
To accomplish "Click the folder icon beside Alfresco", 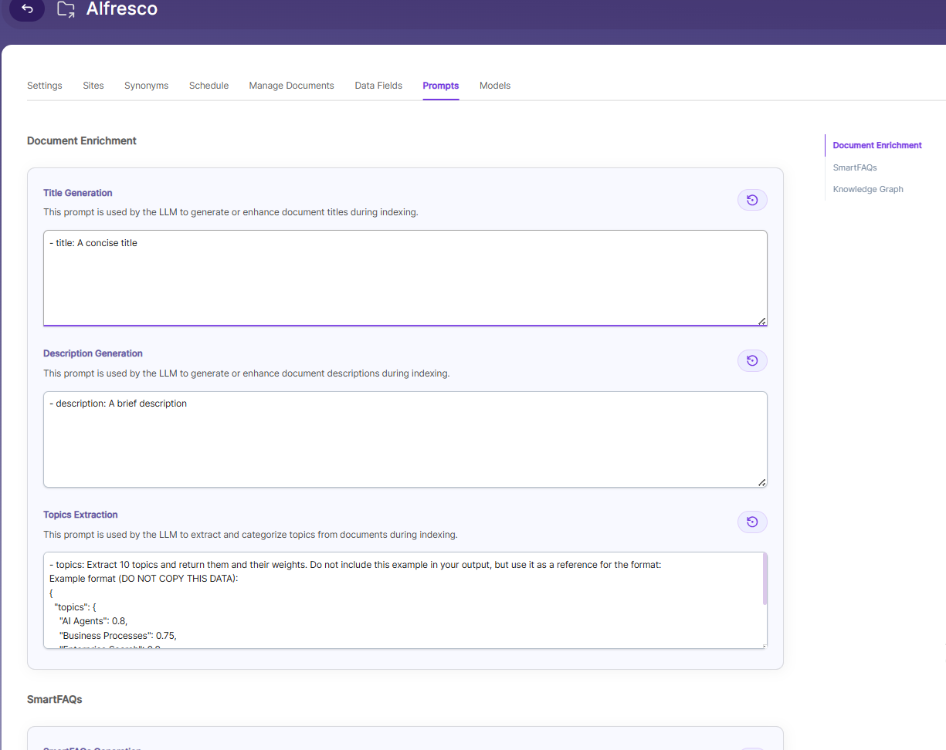I will (x=66, y=9).
